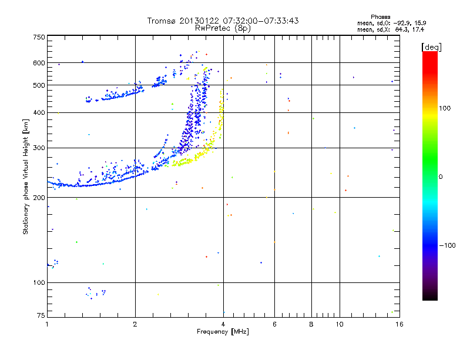Click the y-axis tick label '100'

point(39,282)
